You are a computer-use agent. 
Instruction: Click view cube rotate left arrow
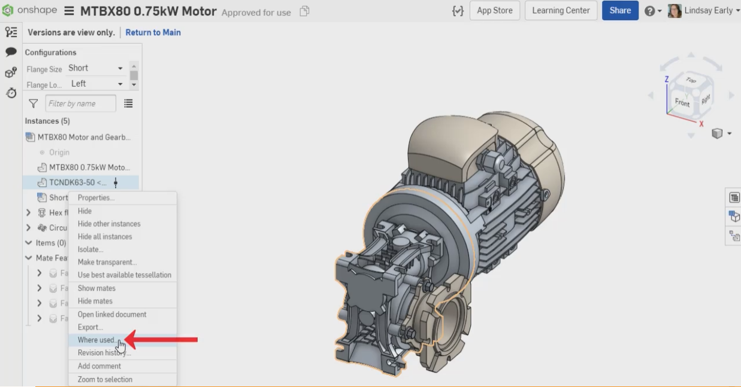pos(651,96)
